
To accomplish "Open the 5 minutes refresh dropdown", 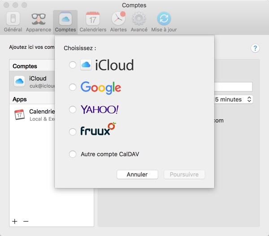I will tap(233, 99).
